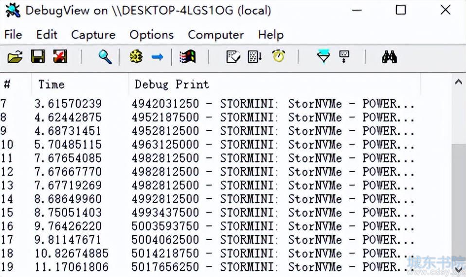Click debug print value 5003593750

[x=165, y=227]
